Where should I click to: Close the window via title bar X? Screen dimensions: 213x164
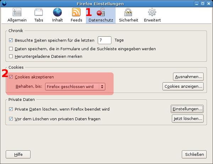[209, 4]
